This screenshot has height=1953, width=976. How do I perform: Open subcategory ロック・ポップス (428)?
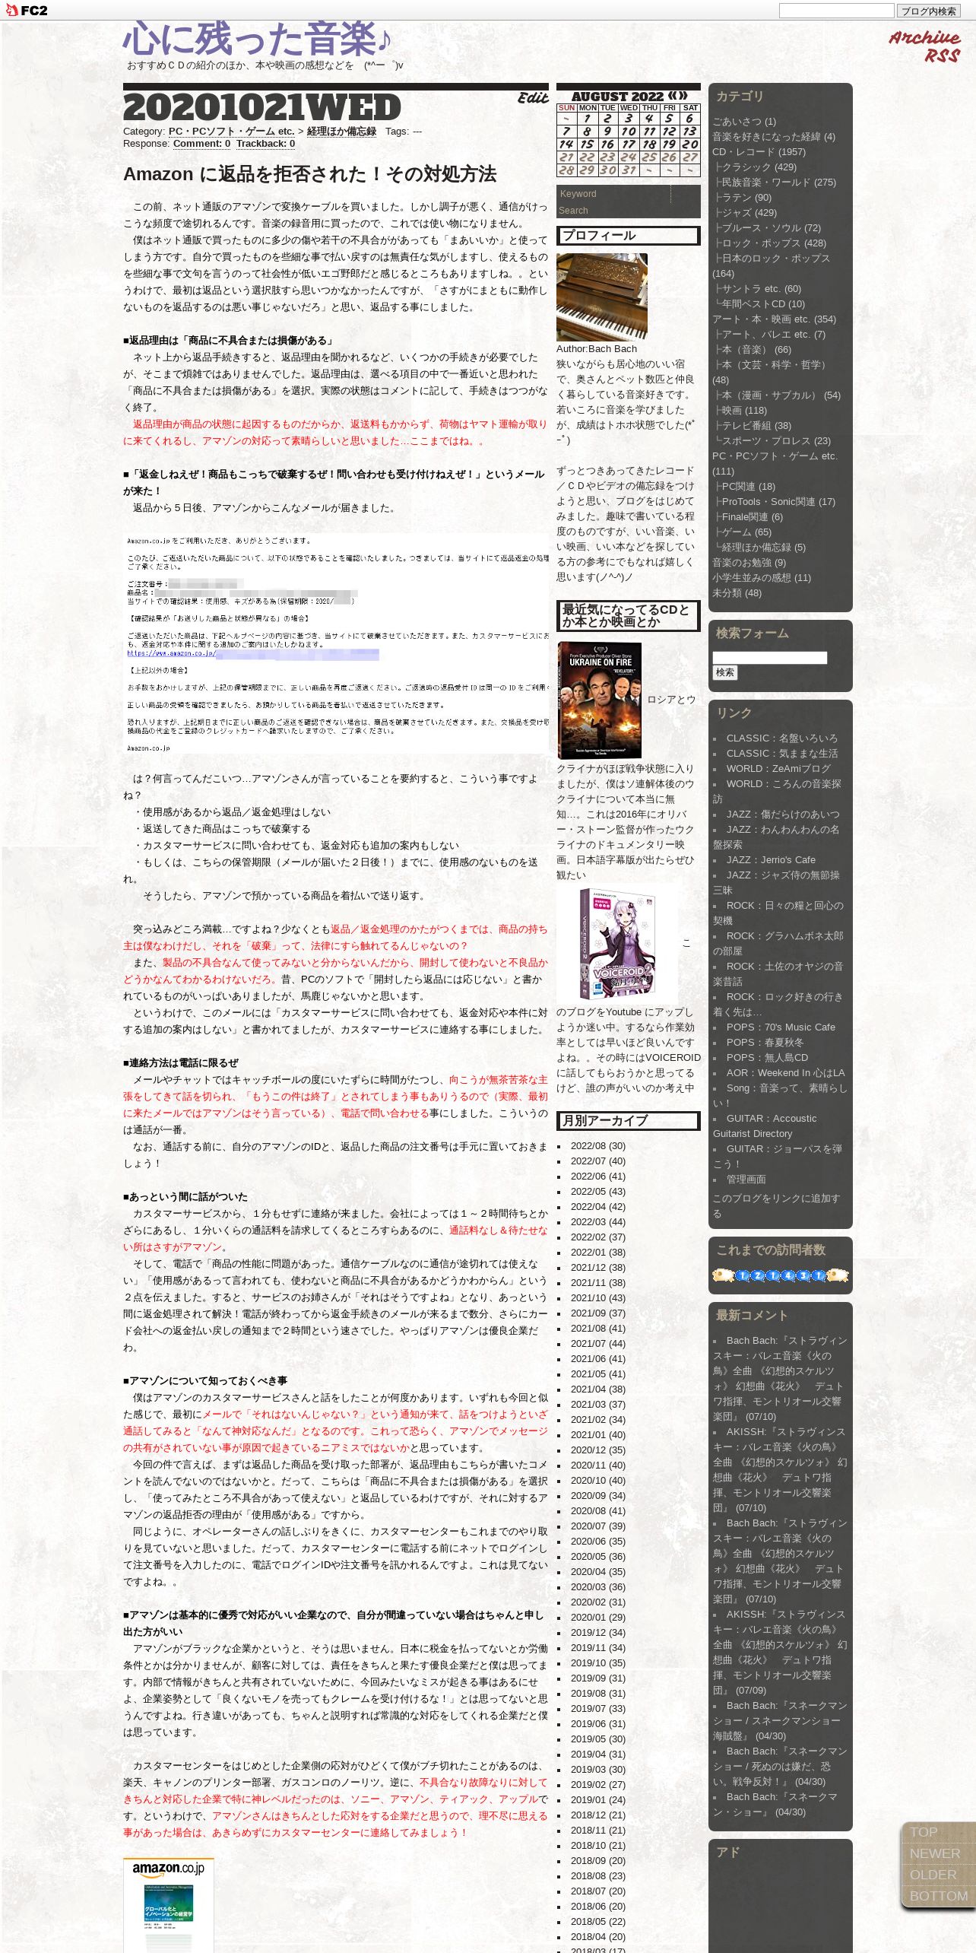(773, 243)
